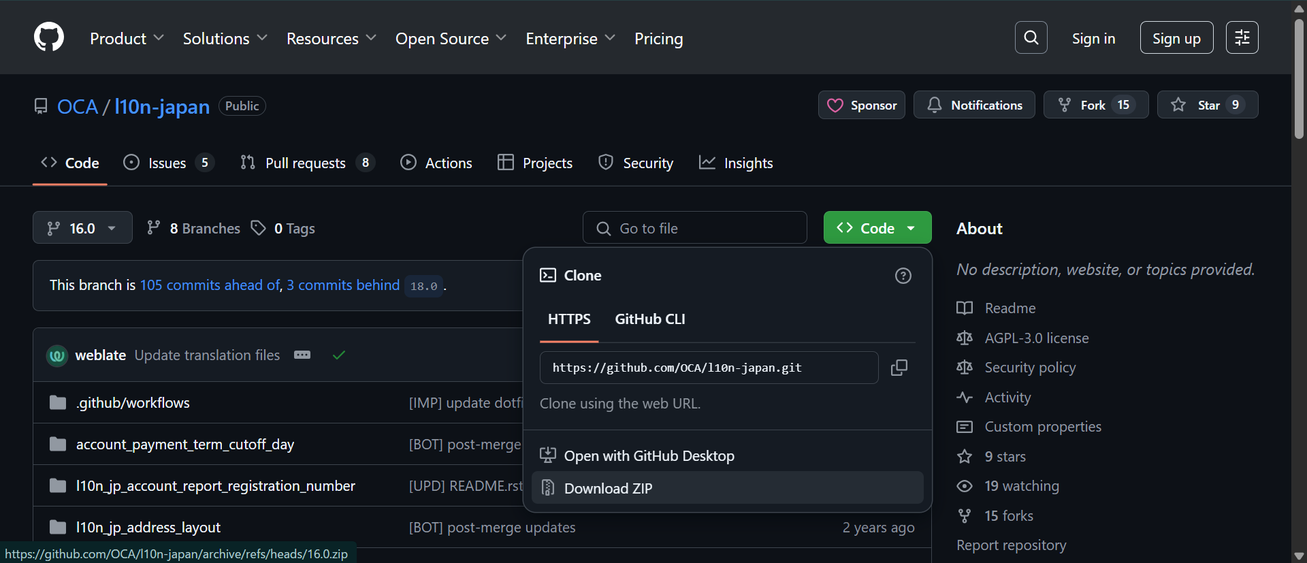Click the Notifications button
This screenshot has width=1307, height=563.
point(974,105)
